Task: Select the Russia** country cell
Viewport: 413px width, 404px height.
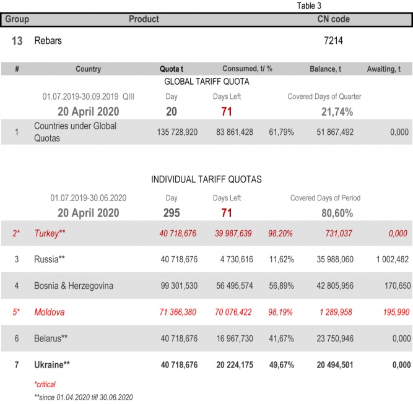Action: pyautogui.click(x=50, y=259)
